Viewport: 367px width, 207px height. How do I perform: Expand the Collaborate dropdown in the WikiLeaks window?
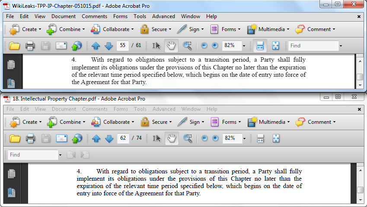tap(132, 29)
